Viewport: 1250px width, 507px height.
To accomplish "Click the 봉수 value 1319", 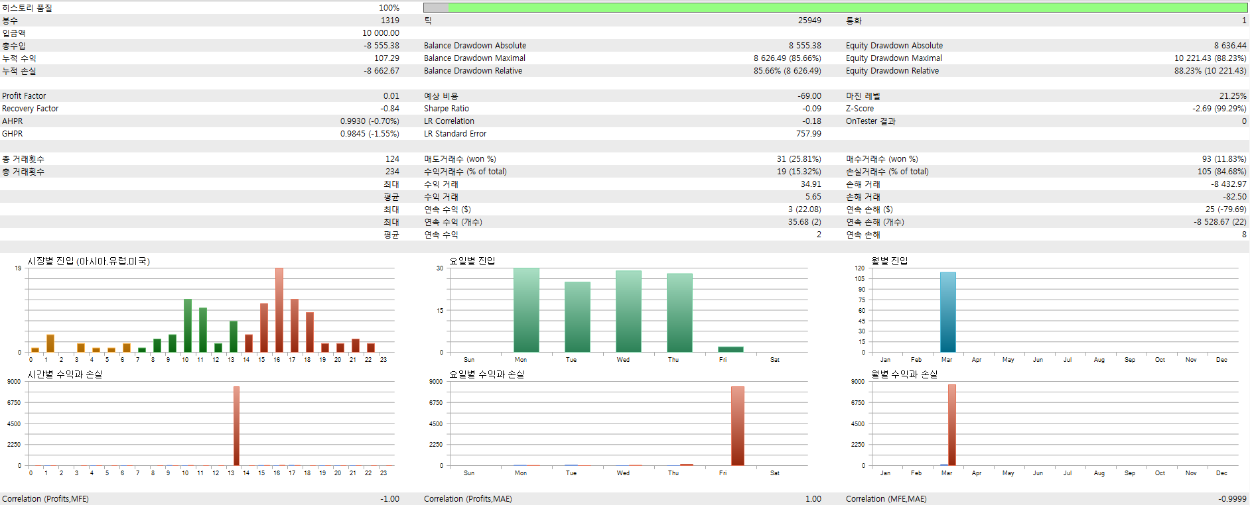I will point(390,21).
